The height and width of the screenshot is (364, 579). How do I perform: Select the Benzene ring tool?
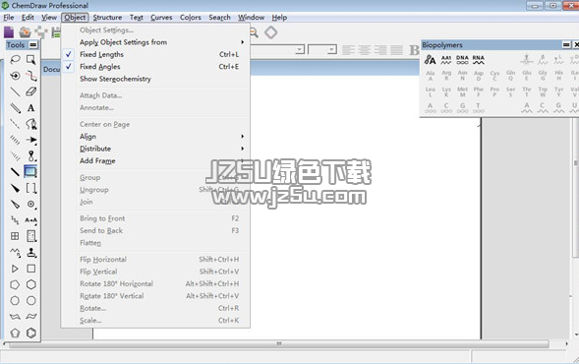click(x=31, y=333)
